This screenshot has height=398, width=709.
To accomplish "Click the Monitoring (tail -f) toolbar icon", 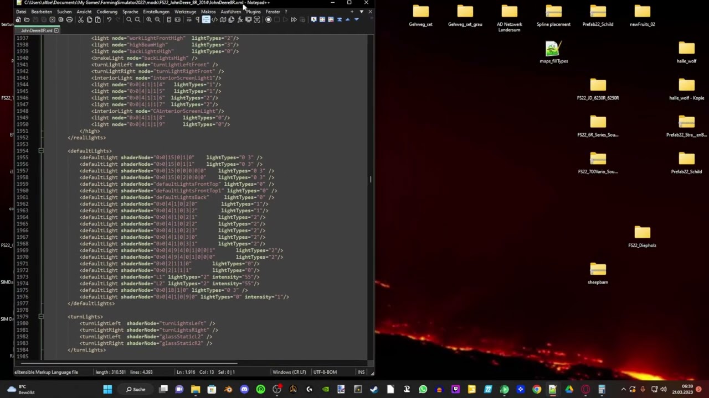I will [x=257, y=20].
